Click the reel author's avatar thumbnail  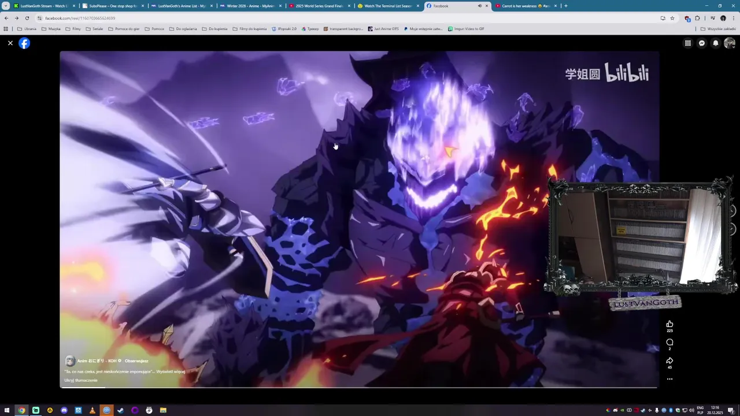coord(70,361)
